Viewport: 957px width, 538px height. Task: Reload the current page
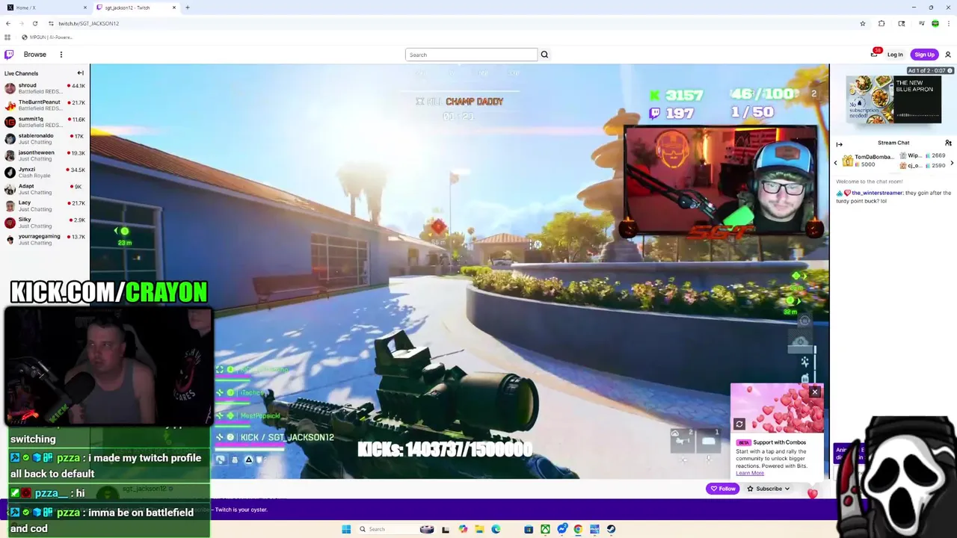tap(34, 23)
